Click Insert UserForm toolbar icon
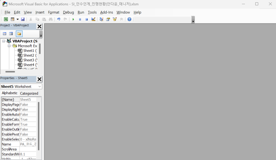This screenshot has height=160, width=276. point(12,19)
